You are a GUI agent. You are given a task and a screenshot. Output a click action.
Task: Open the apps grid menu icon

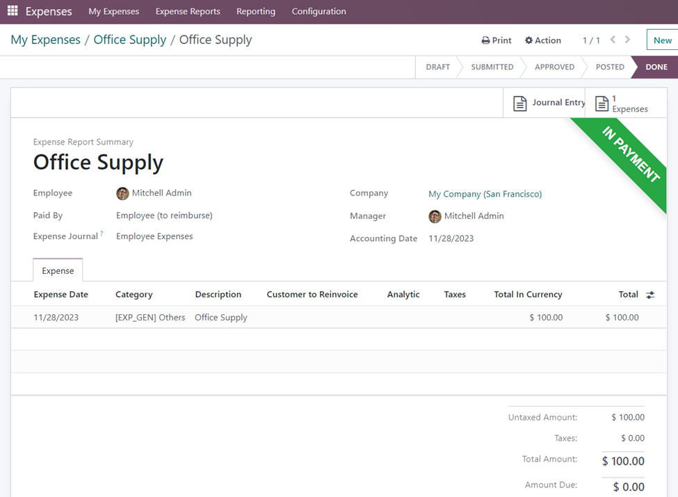13,11
